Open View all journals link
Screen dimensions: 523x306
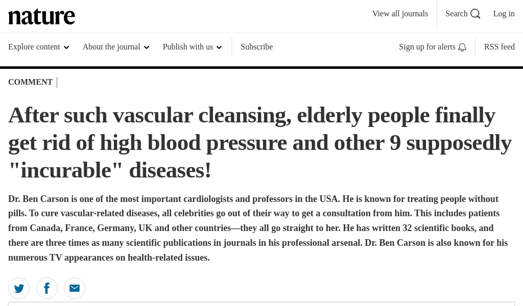click(x=400, y=14)
